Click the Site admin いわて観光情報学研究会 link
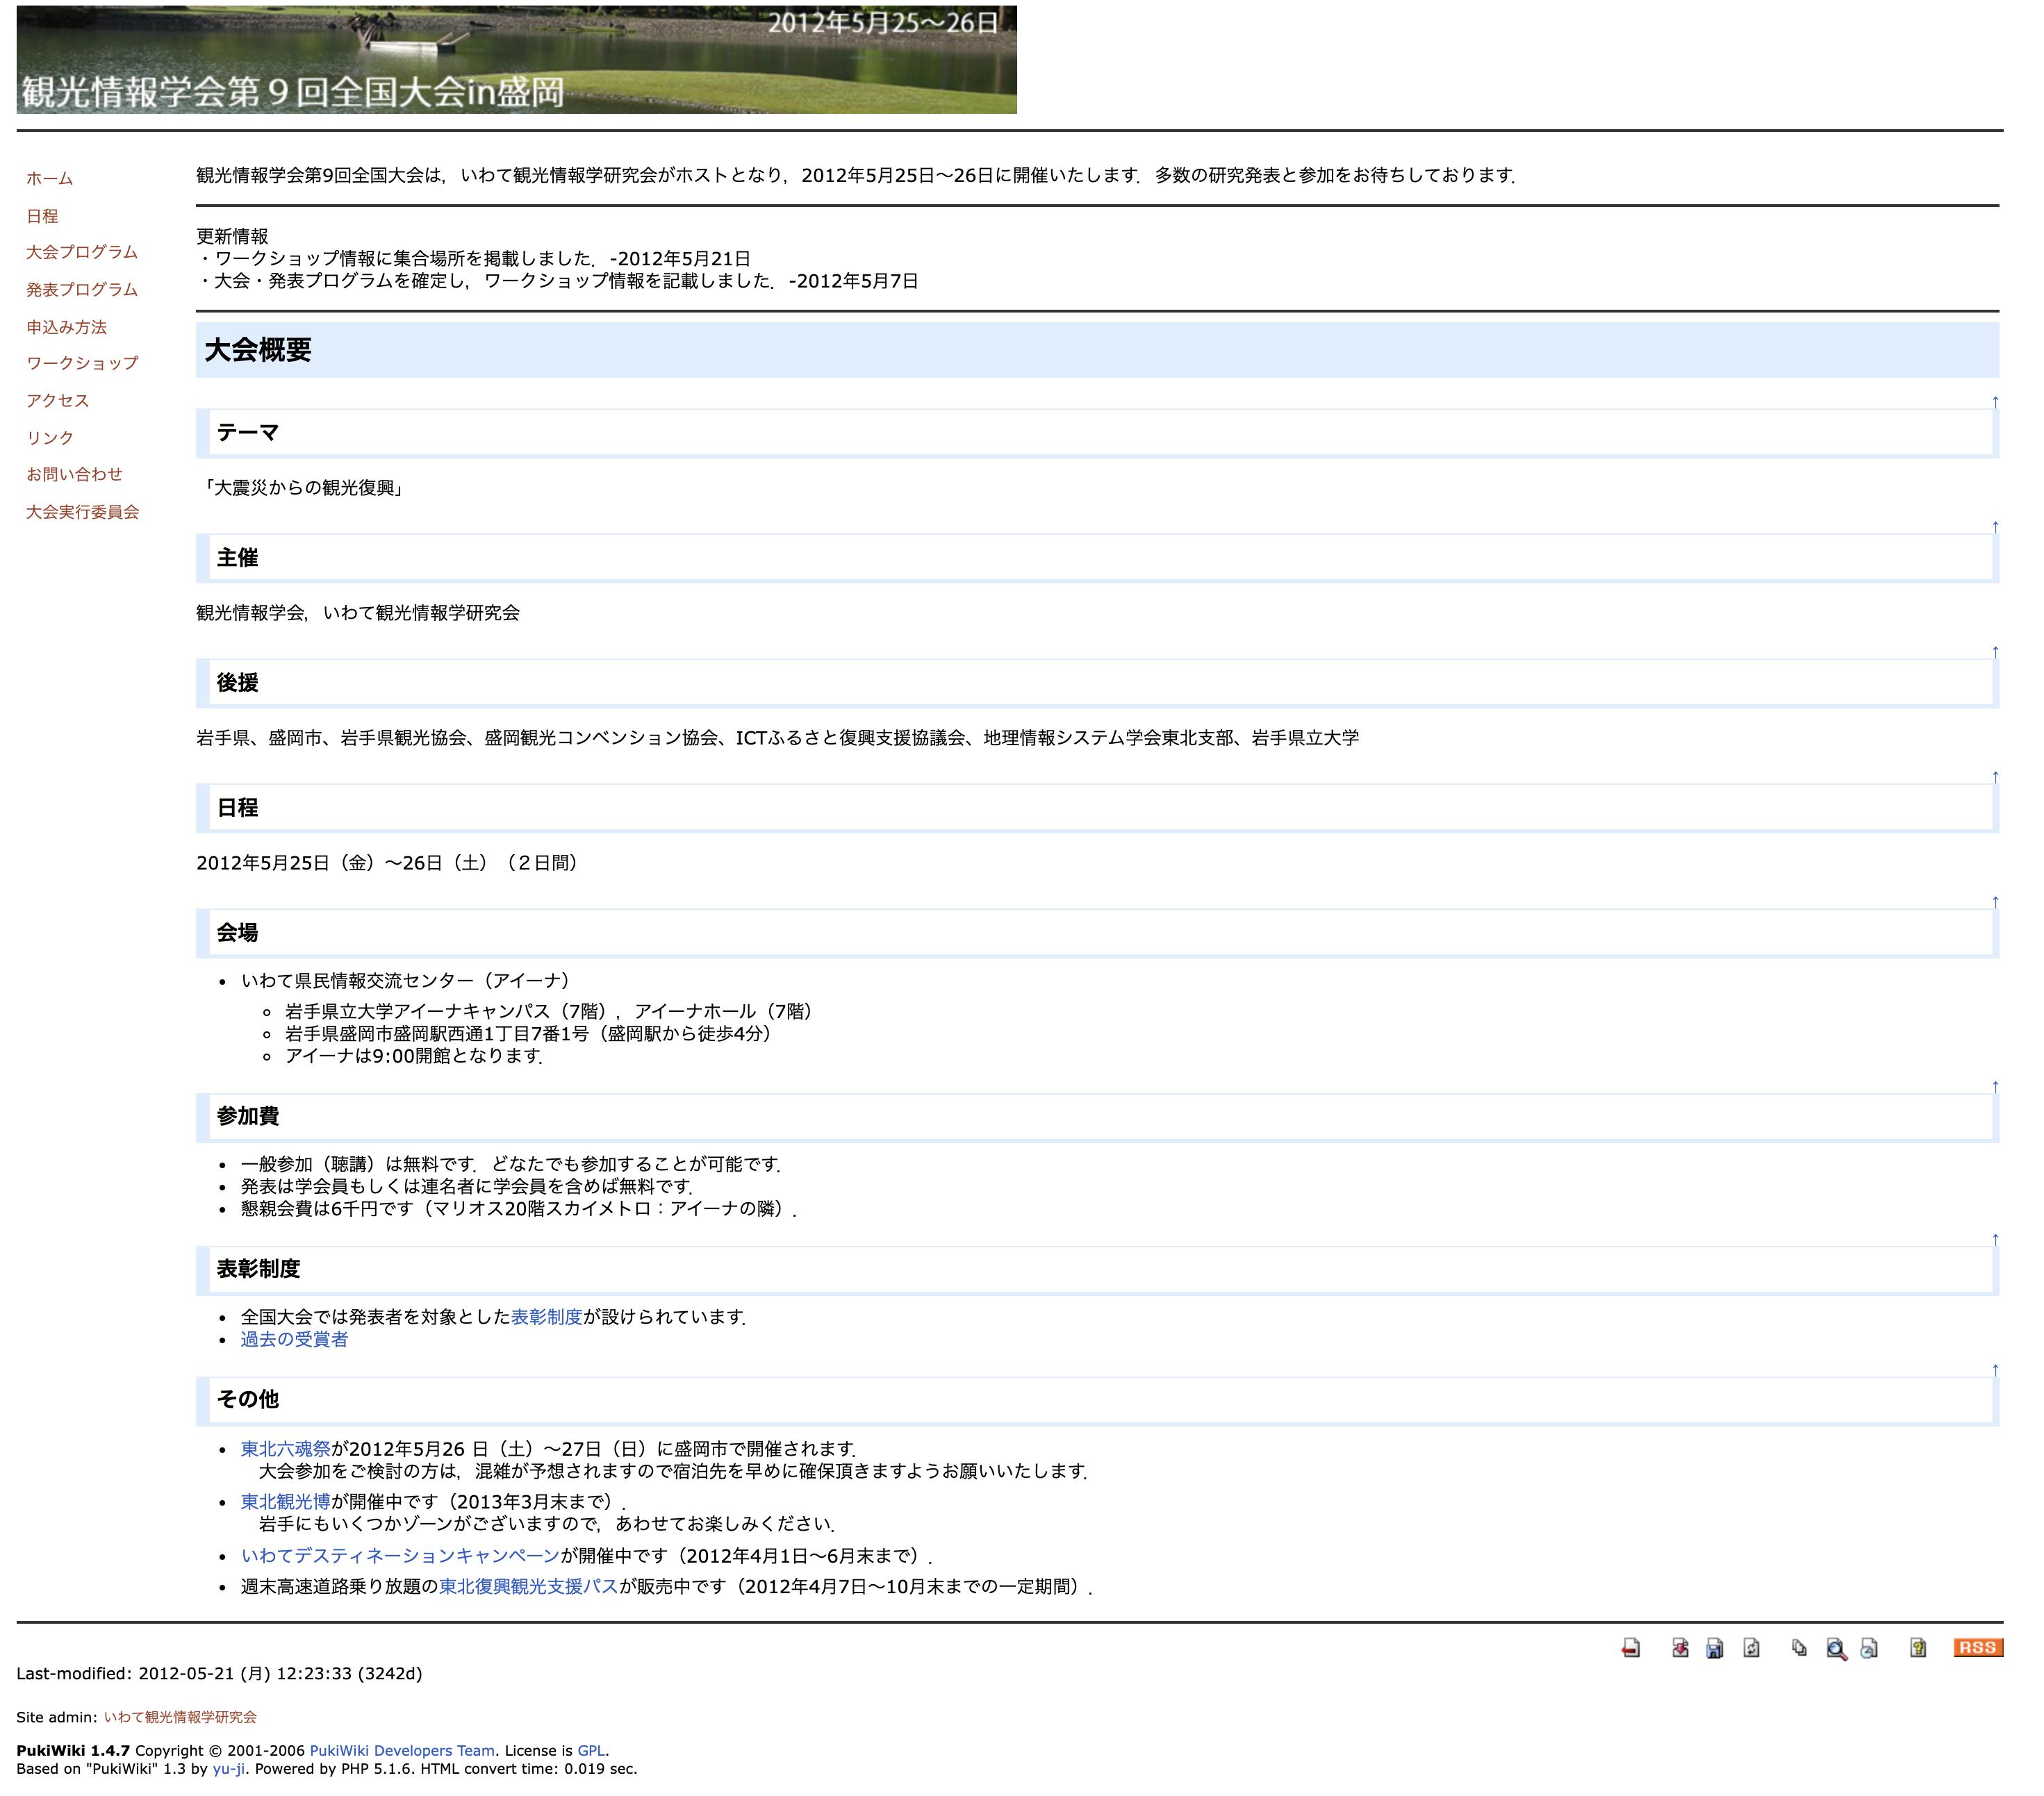 [x=180, y=1717]
